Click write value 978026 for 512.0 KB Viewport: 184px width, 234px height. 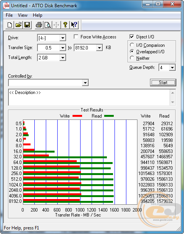pos(147,179)
